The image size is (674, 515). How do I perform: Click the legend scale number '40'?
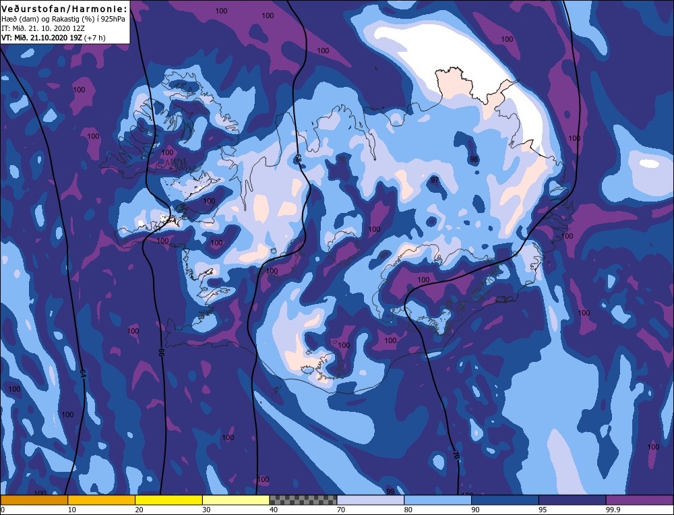274,510
